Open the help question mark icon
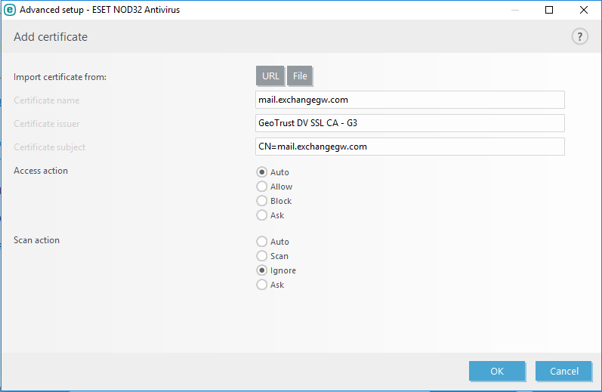 pyautogui.click(x=580, y=37)
